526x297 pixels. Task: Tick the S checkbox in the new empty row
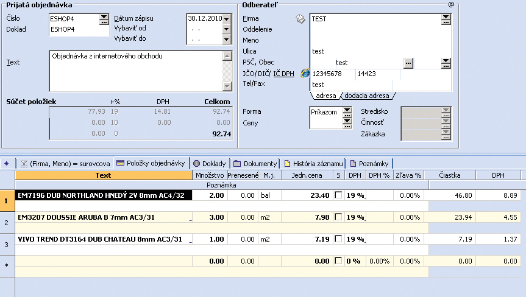pos(338,261)
